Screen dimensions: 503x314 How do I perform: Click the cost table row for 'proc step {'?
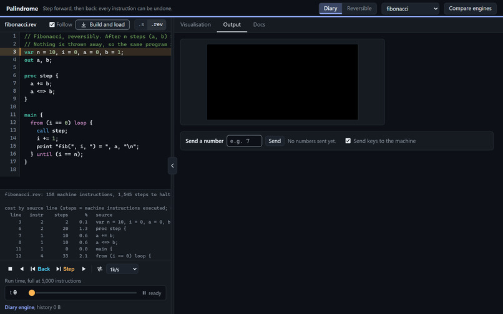click(x=85, y=229)
